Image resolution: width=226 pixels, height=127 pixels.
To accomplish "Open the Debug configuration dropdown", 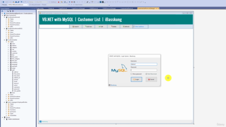I will coord(35,2).
